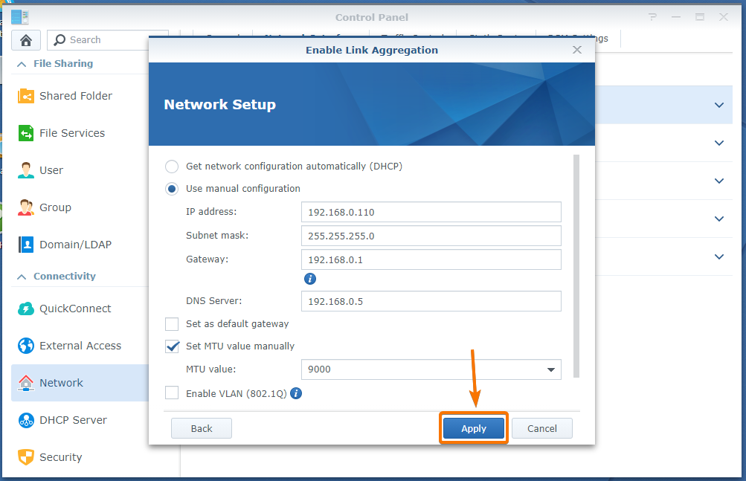This screenshot has height=481, width=746.
Task: Select Shared Folder in sidebar
Action: [80, 96]
